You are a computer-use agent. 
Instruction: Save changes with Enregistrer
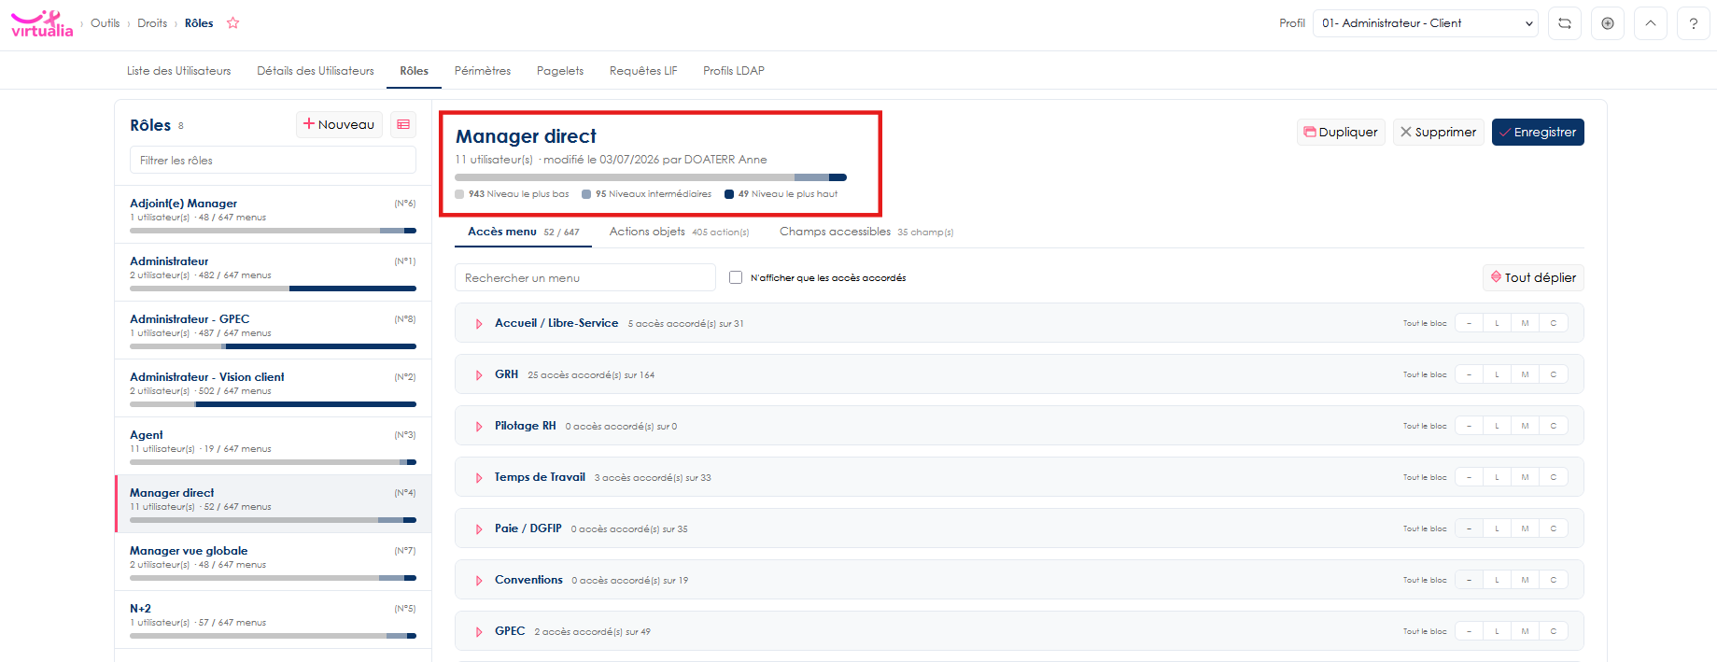[1538, 132]
